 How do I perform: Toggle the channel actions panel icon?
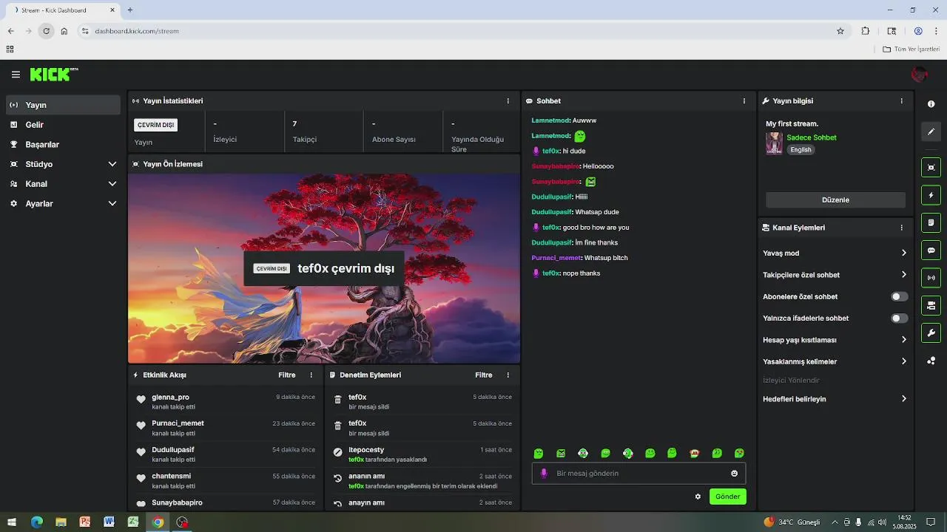pyautogui.click(x=931, y=305)
